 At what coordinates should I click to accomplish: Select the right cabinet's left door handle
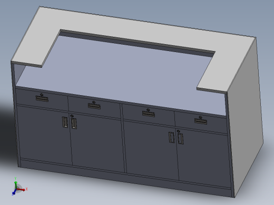click(172, 137)
